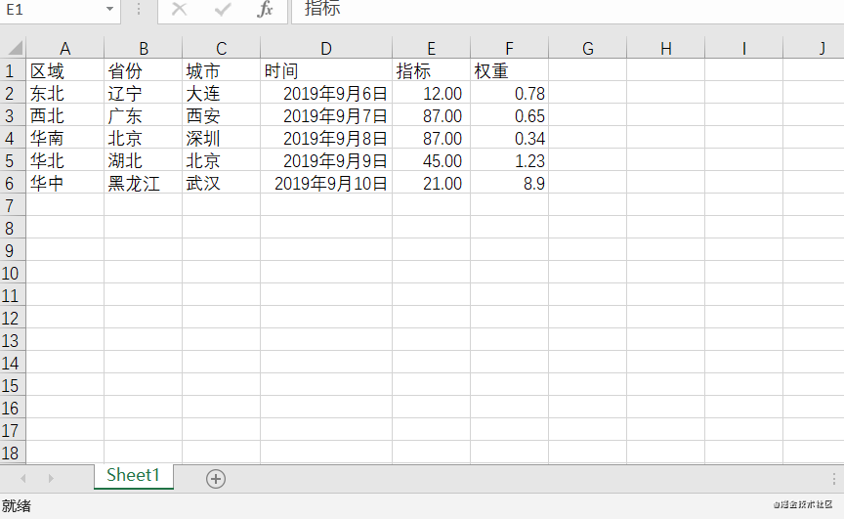844x519 pixels.
Task: Select row 7 header
Action: [x=13, y=205]
